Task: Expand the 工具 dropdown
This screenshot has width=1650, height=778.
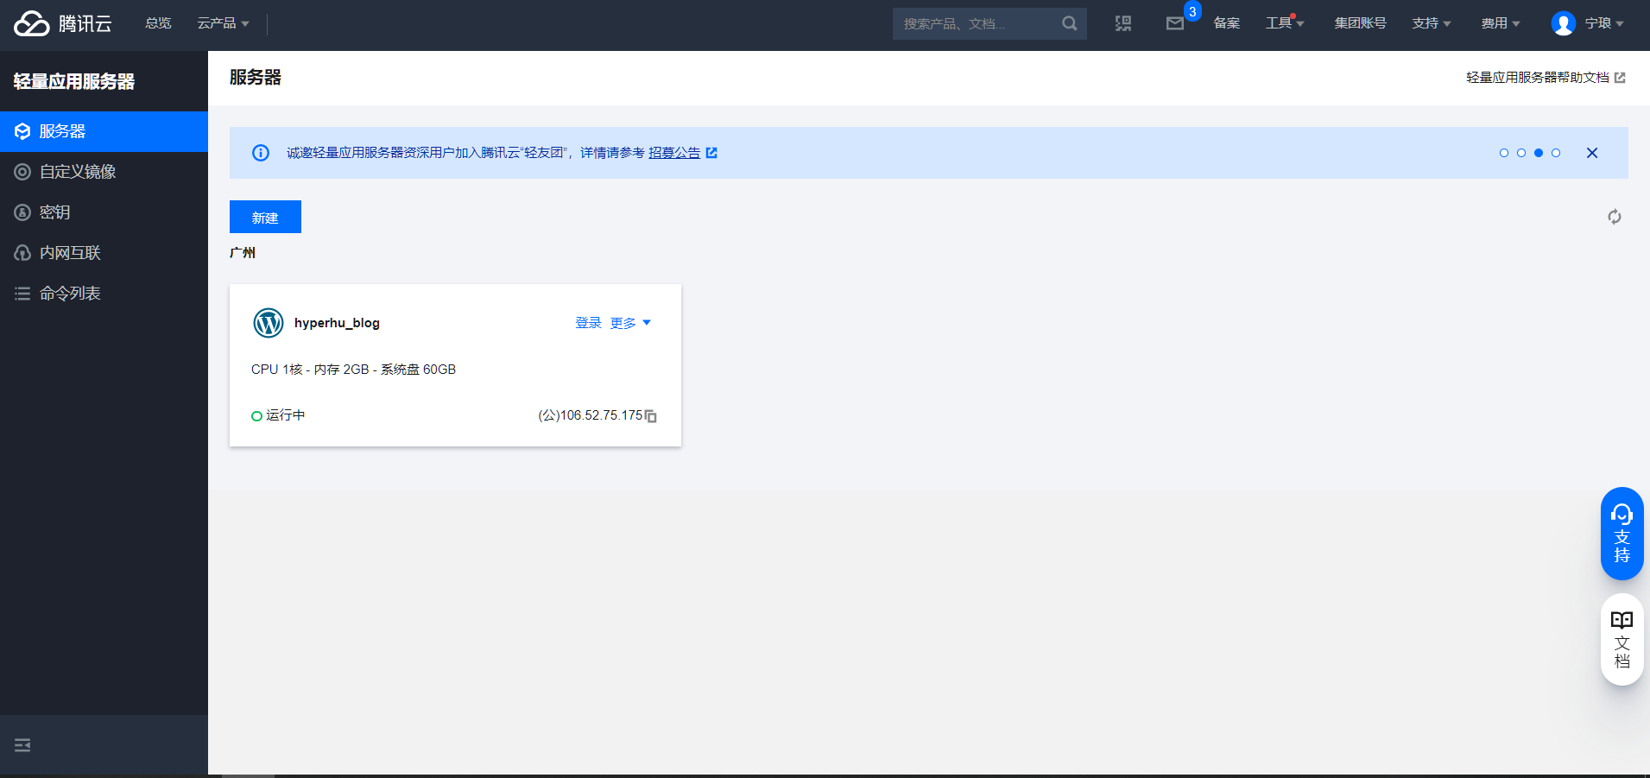Action: 1285,23
